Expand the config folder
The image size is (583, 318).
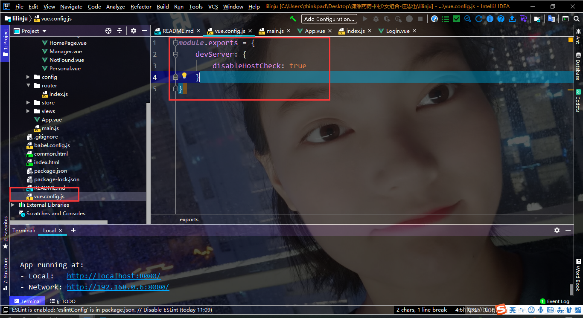(28, 77)
